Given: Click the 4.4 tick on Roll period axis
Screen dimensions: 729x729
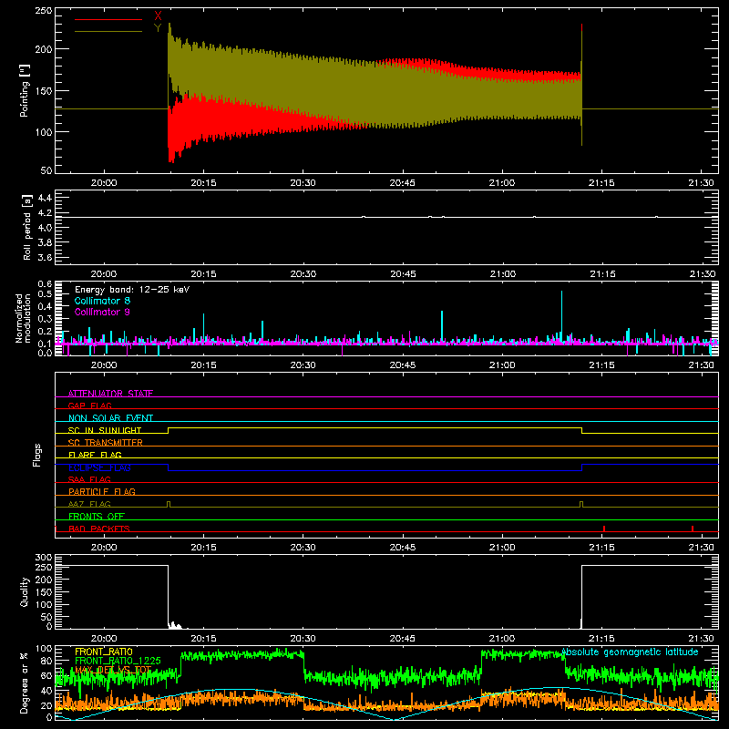Looking at the screenshot, I should [45, 198].
